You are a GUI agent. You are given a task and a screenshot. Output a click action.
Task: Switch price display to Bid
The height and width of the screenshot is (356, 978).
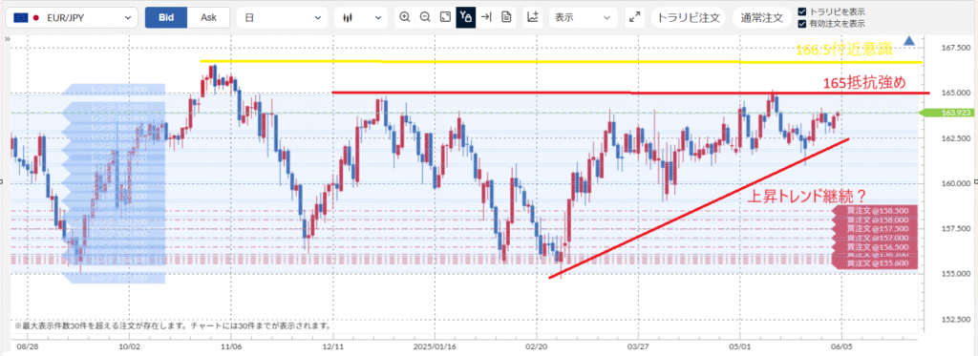pyautogui.click(x=166, y=17)
